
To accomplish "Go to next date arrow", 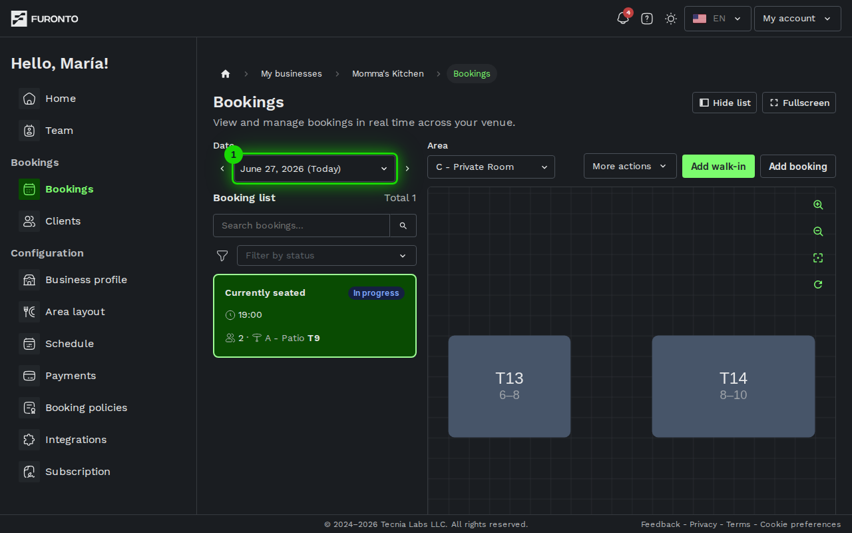I will (407, 169).
